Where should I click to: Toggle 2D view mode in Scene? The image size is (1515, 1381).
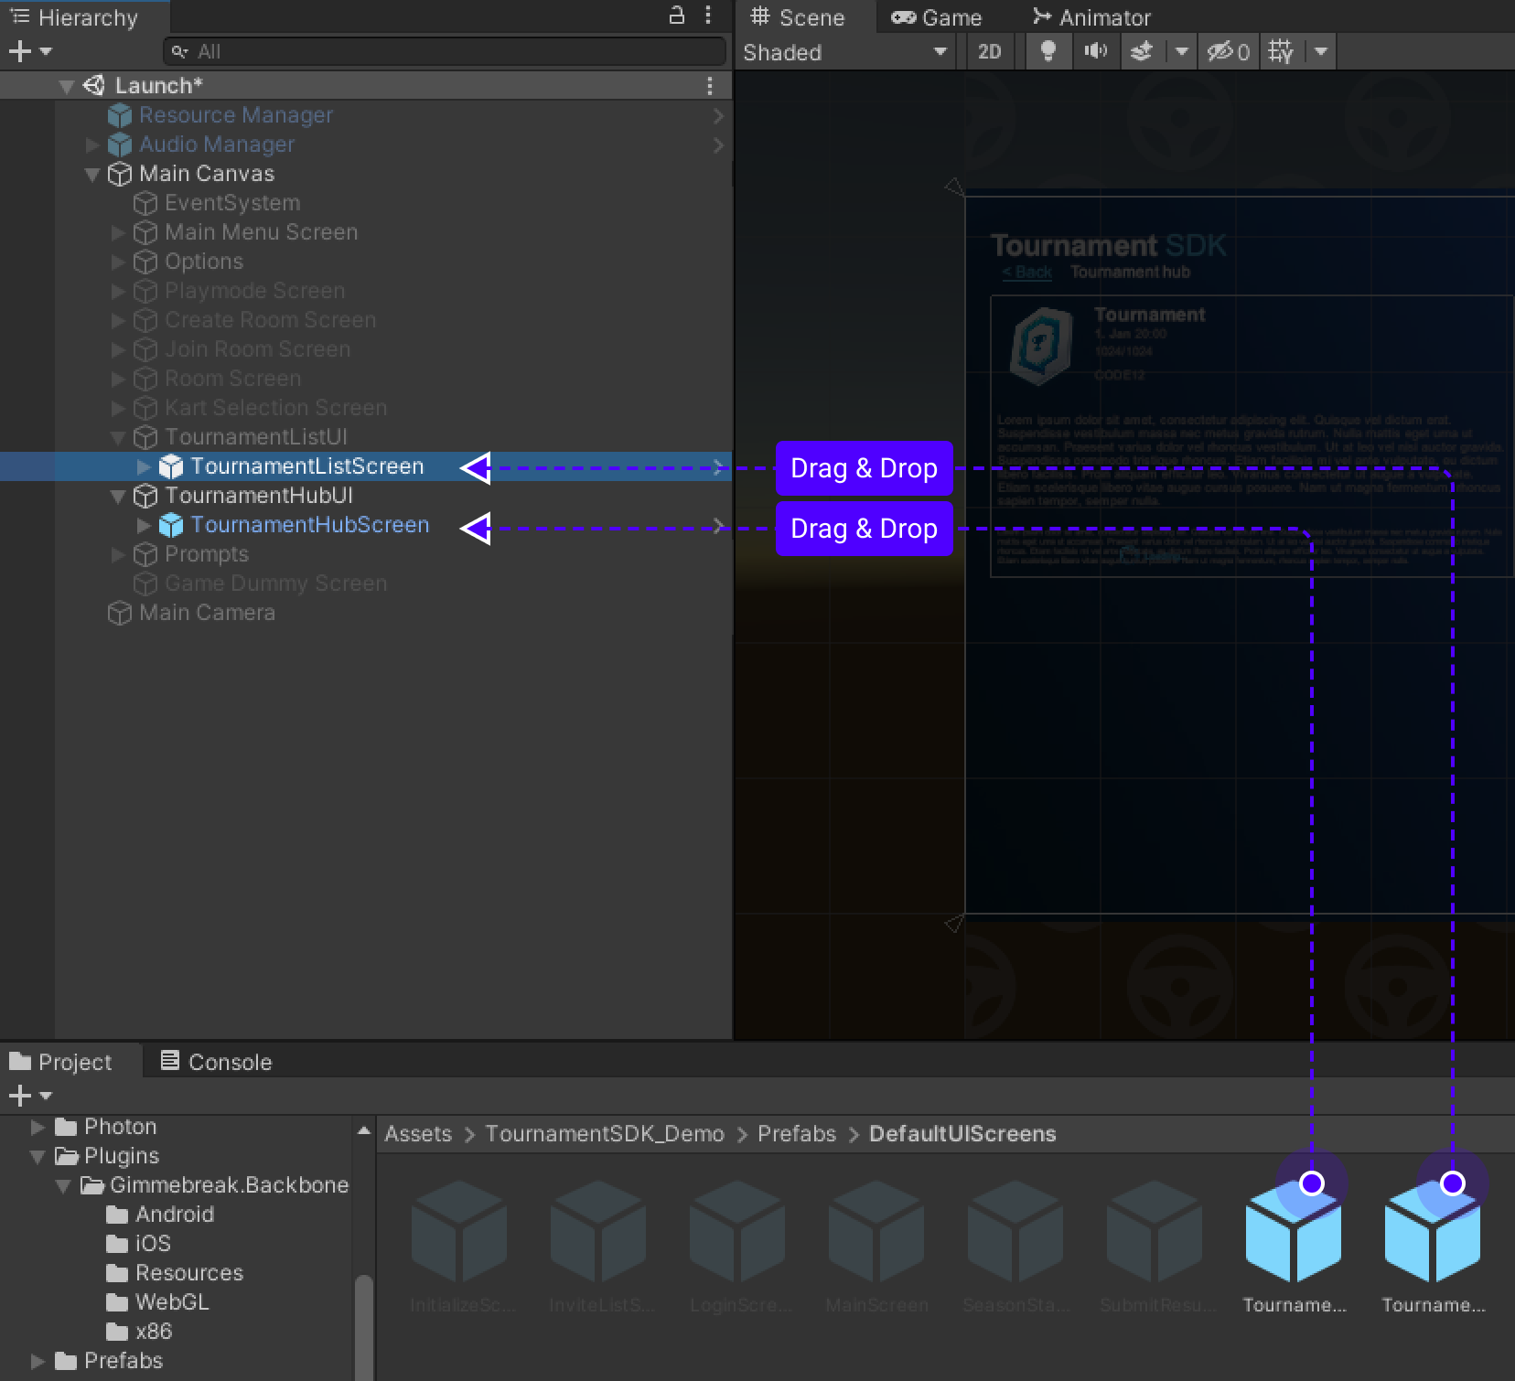(x=989, y=52)
